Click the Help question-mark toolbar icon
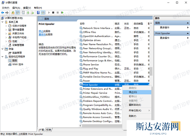 pyautogui.click(x=38, y=13)
